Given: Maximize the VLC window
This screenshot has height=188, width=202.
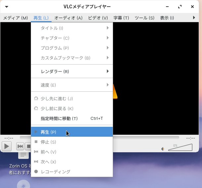Looking at the screenshot, I should (180, 7).
